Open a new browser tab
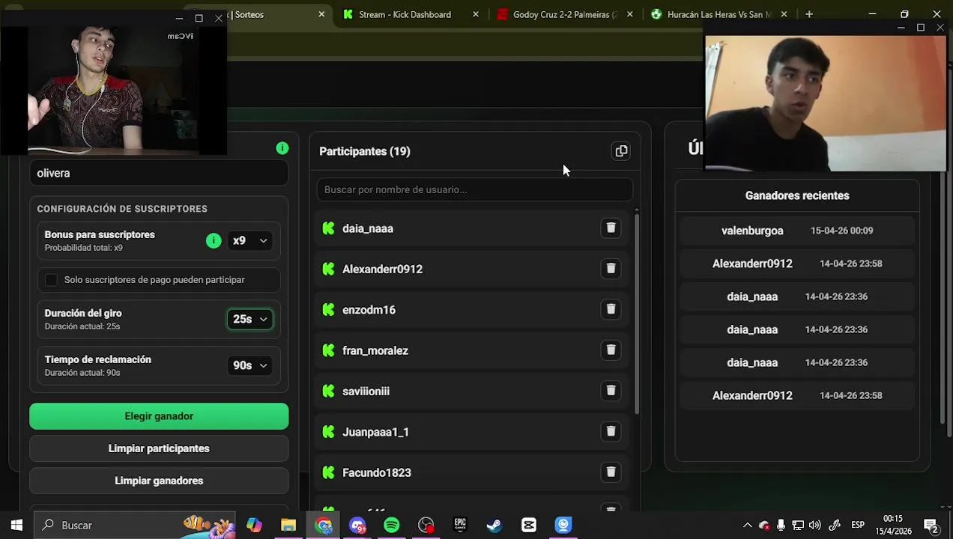 click(809, 14)
